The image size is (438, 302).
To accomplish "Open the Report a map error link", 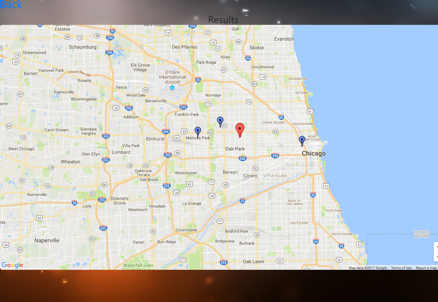I will pyautogui.click(x=426, y=268).
